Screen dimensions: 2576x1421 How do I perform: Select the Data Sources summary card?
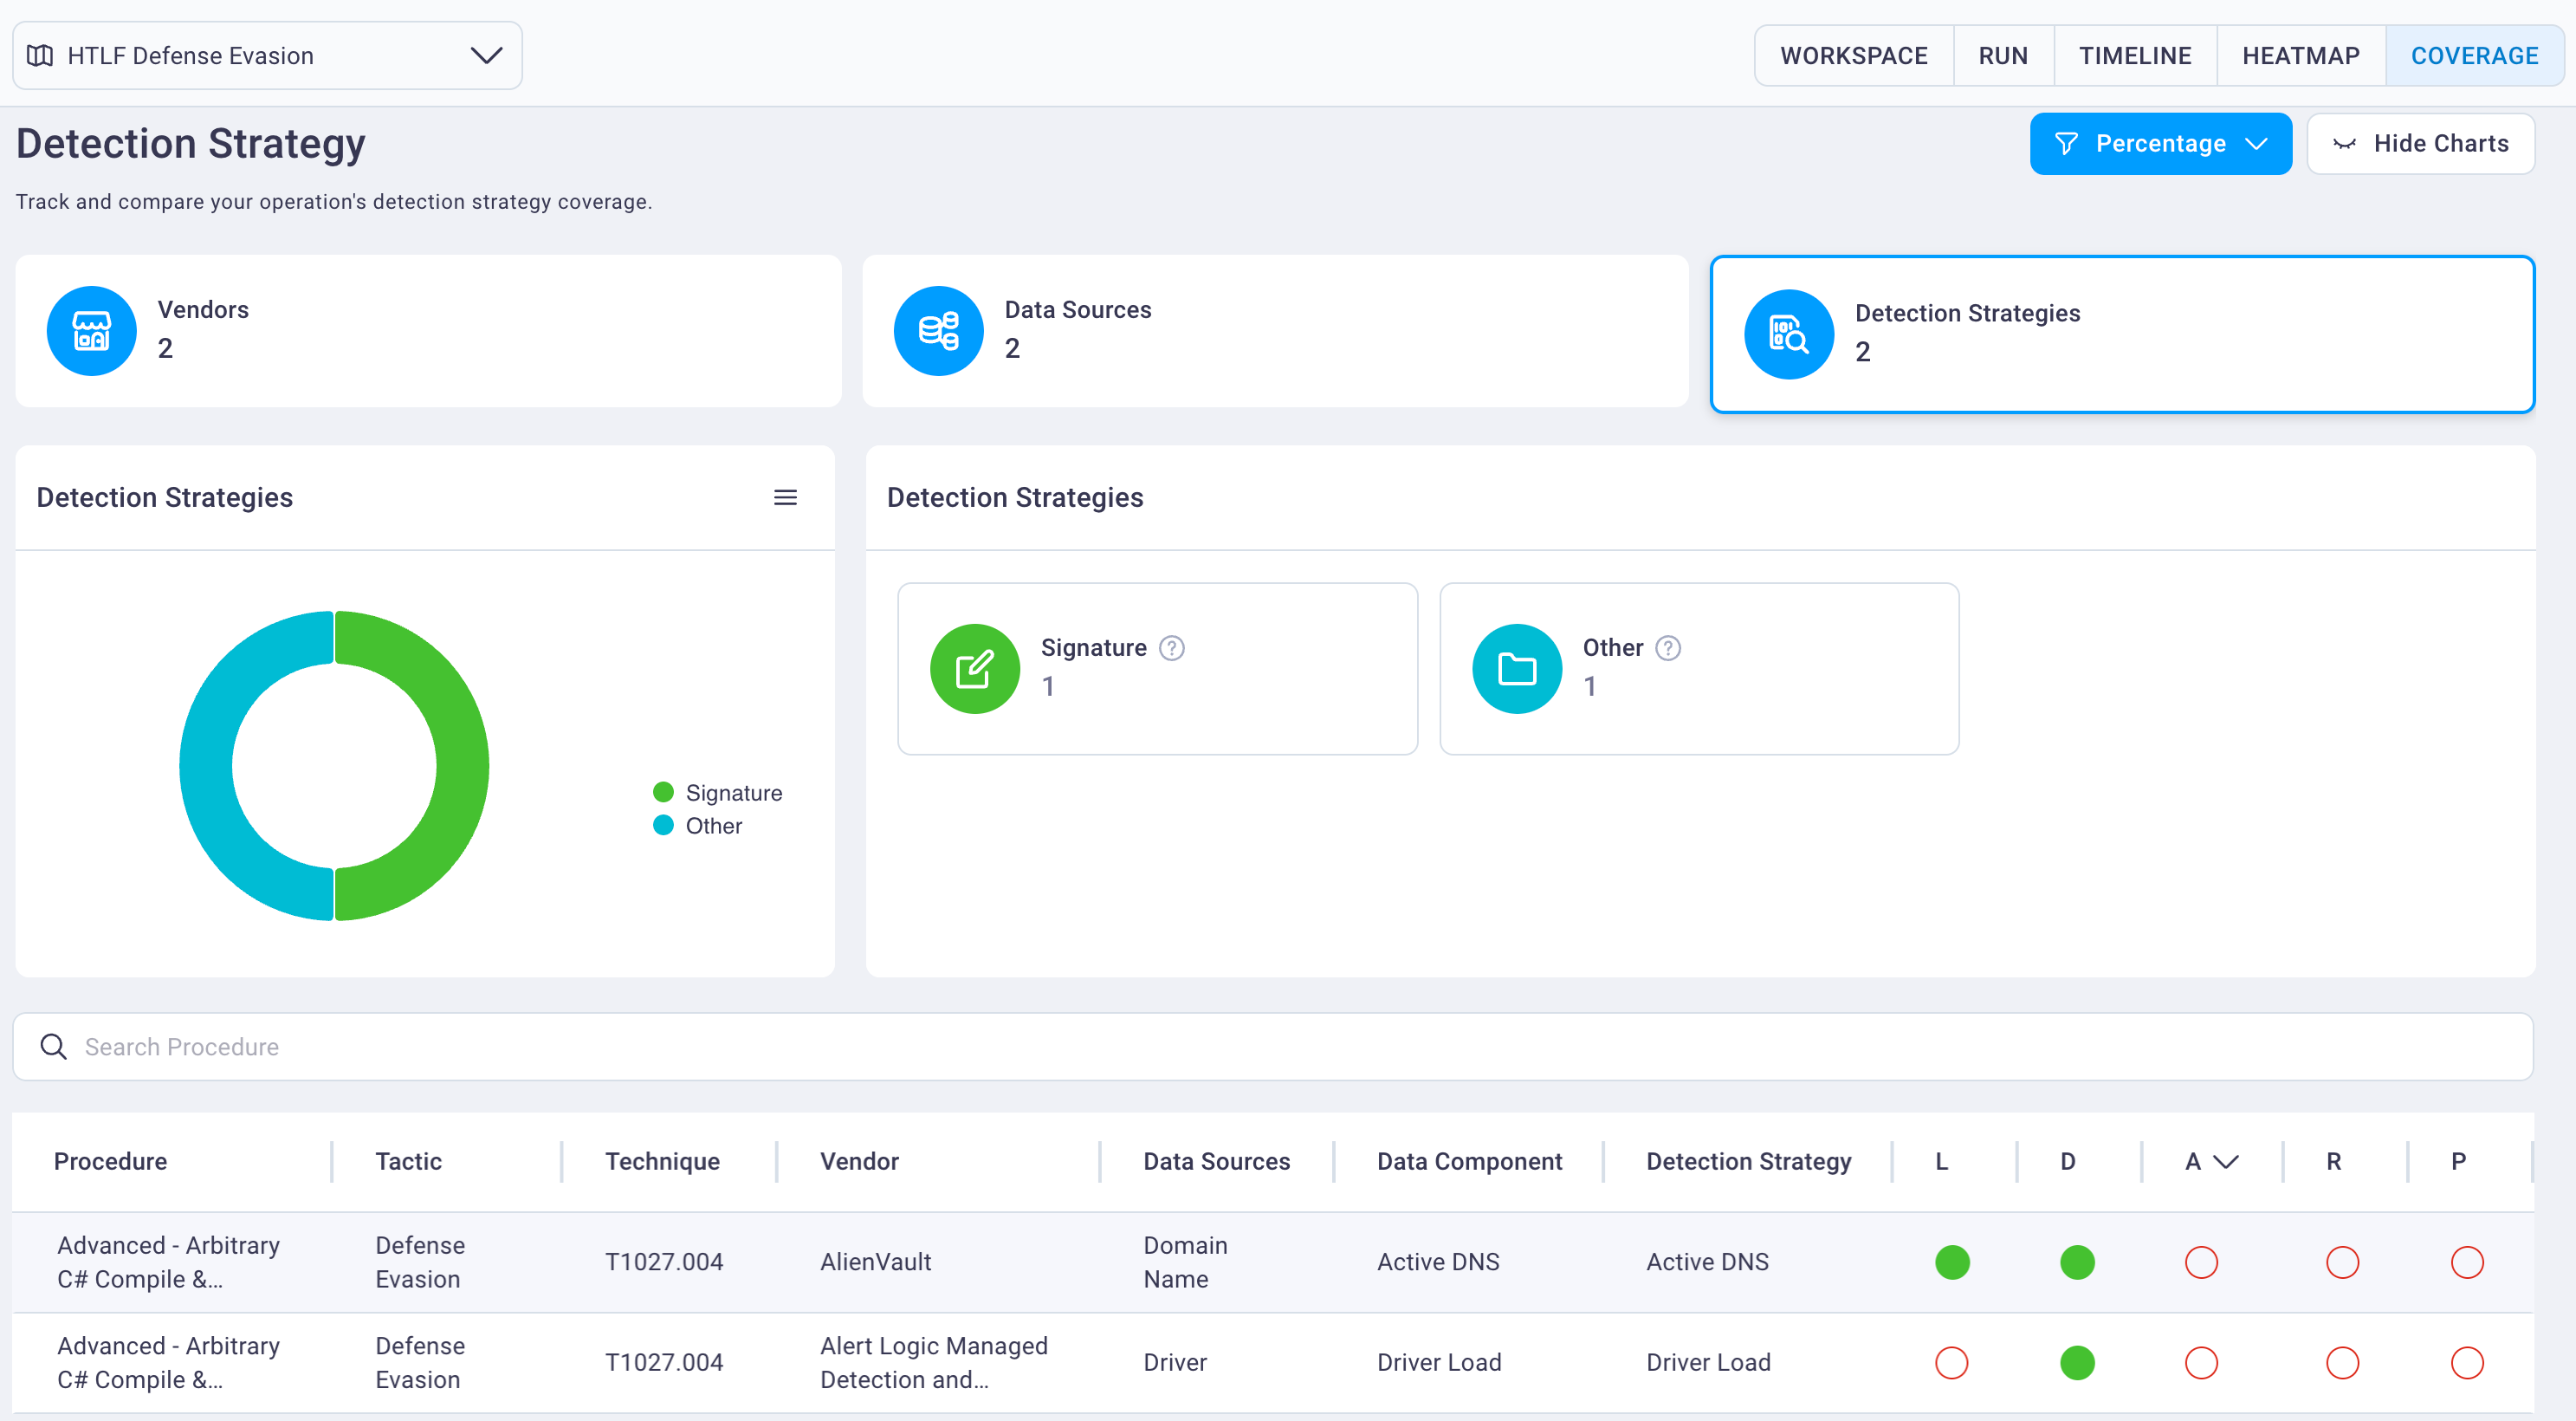pos(1275,331)
